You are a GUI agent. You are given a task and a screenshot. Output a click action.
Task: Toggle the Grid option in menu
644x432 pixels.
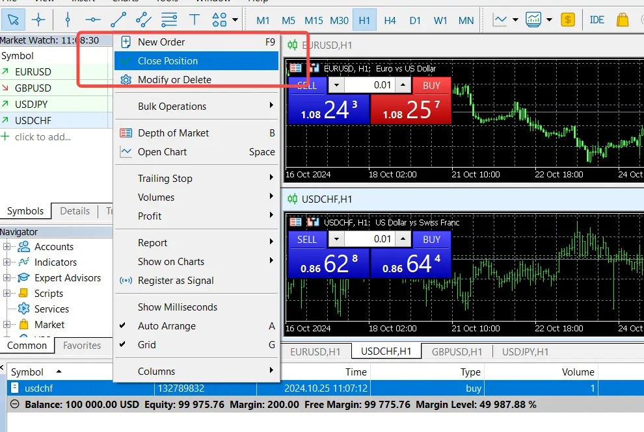[147, 345]
